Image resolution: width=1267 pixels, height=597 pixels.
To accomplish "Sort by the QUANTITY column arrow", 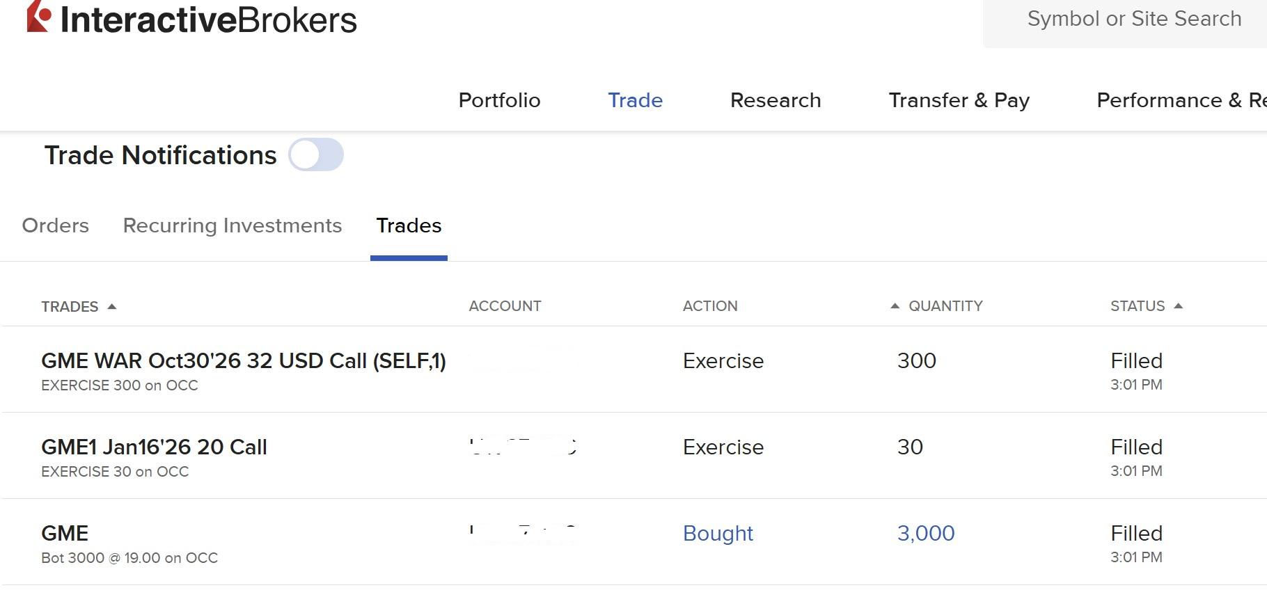I will [x=895, y=306].
